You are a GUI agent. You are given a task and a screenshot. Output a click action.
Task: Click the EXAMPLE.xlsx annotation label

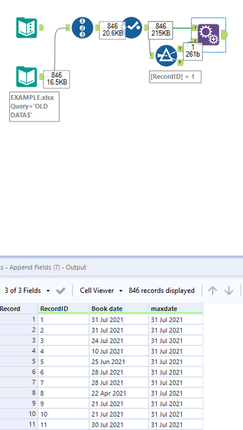[x=34, y=107]
